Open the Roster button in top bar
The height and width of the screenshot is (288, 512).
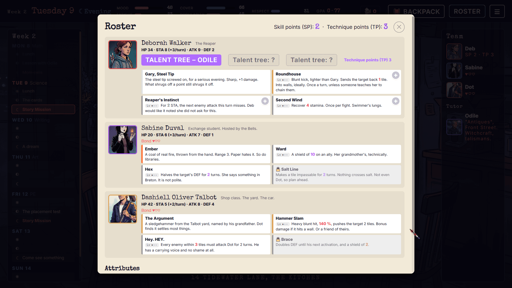coord(467,11)
